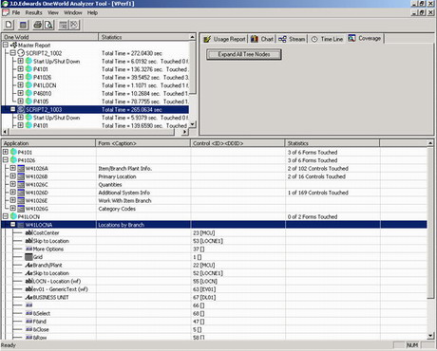Expand the P4101 node in lower pane
437x351 pixels.
[6, 152]
